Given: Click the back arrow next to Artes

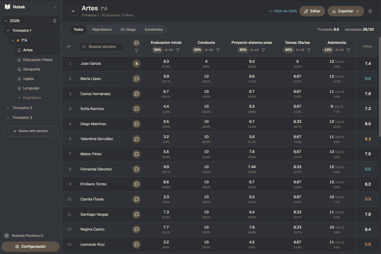Looking at the screenshot, I should (x=74, y=11).
